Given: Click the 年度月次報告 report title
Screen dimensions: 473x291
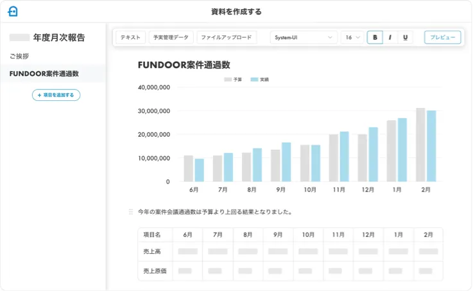Looking at the screenshot, I should 59,37.
